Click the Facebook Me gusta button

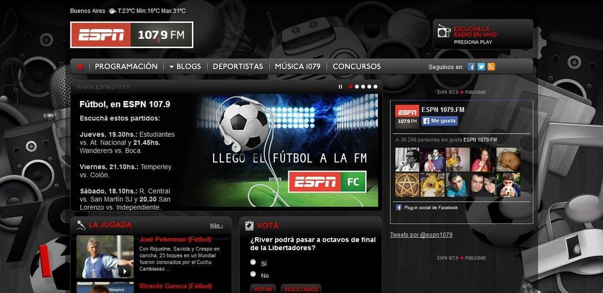[x=439, y=121]
